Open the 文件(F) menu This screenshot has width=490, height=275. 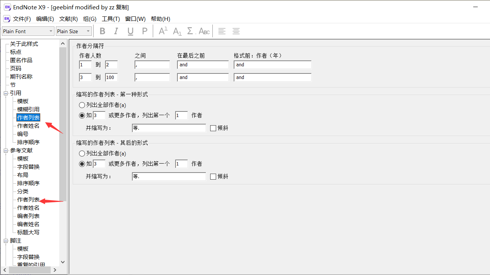(22, 19)
